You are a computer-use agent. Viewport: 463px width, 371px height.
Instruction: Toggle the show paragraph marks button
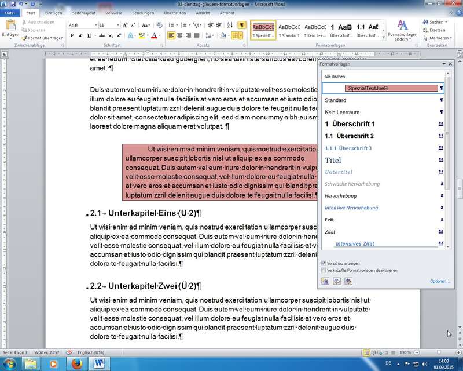click(x=241, y=25)
